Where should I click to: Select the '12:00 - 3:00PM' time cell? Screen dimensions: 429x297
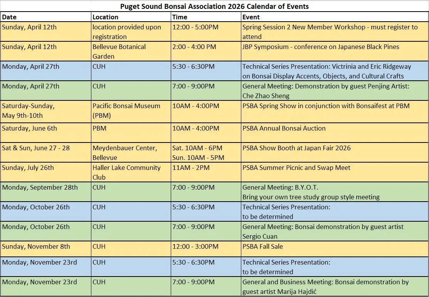tap(206, 249)
